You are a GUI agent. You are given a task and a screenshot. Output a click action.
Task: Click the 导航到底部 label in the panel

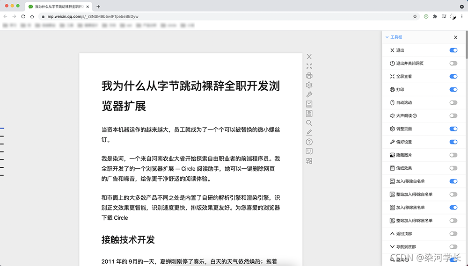point(406,247)
